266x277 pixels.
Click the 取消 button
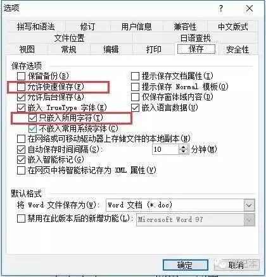point(236,265)
